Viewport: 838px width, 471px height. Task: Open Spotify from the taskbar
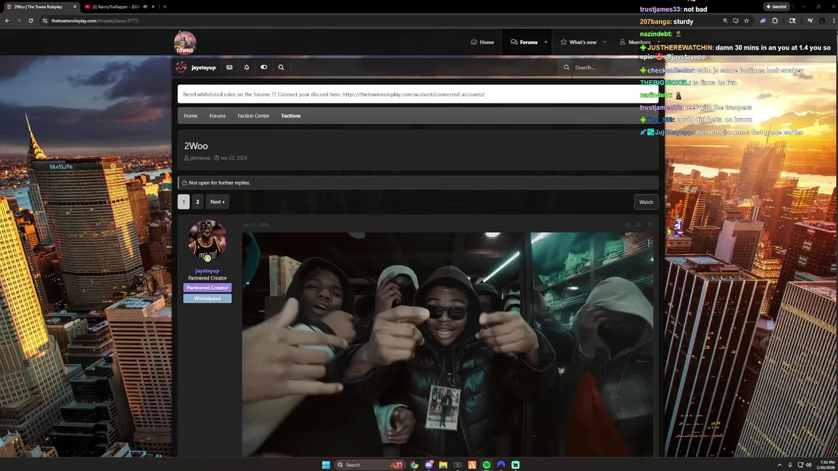tap(486, 465)
